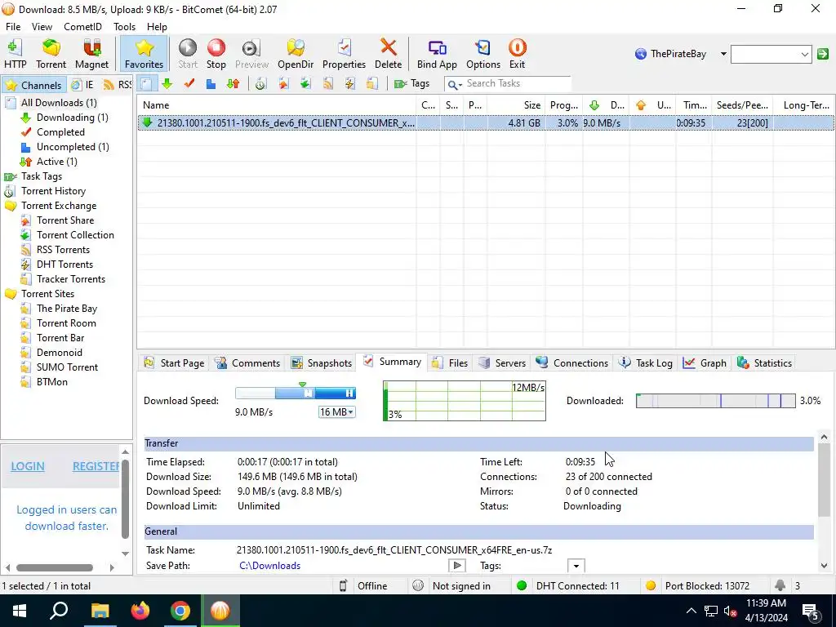
Task: Switch to the Comments tab
Action: (x=247, y=363)
